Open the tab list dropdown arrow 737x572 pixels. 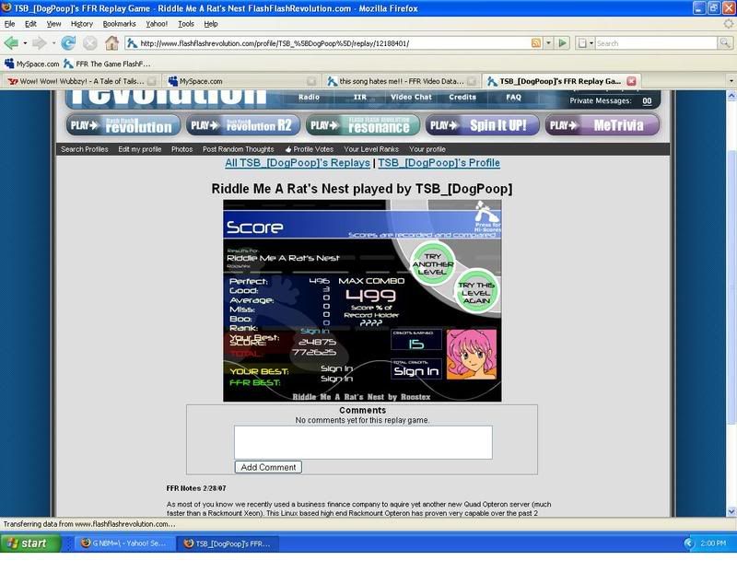point(731,81)
